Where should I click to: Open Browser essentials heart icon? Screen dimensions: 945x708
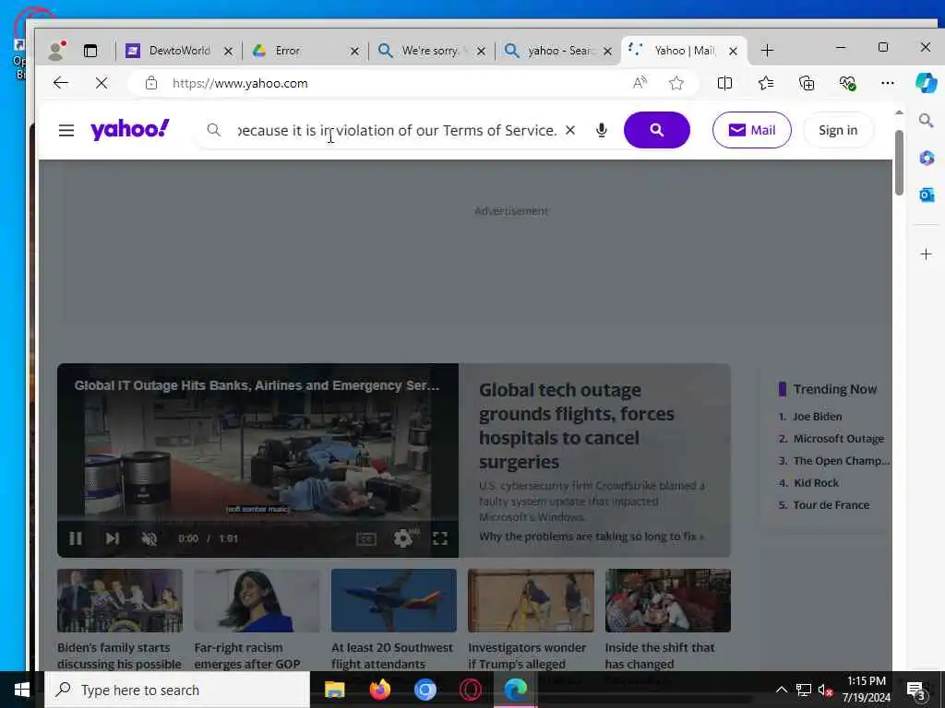[x=847, y=83]
